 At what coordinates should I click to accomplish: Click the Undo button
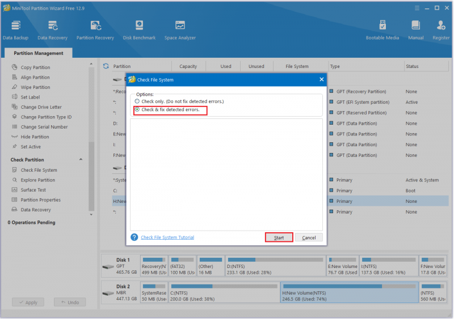(70, 302)
